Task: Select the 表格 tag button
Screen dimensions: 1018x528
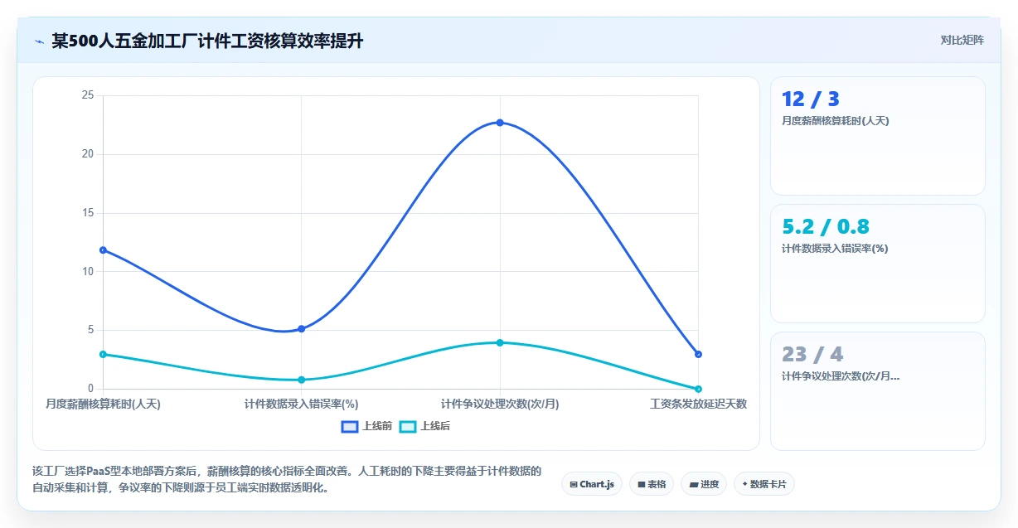Action: [652, 484]
